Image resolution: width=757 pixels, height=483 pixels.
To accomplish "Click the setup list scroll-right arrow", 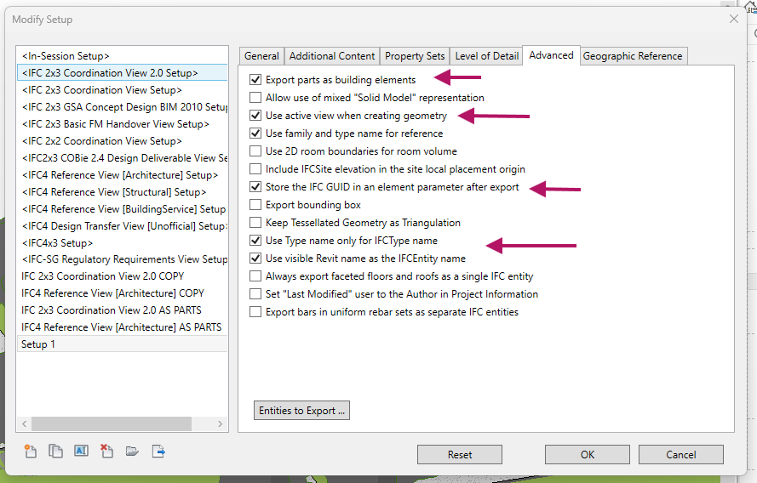I will tap(221, 423).
